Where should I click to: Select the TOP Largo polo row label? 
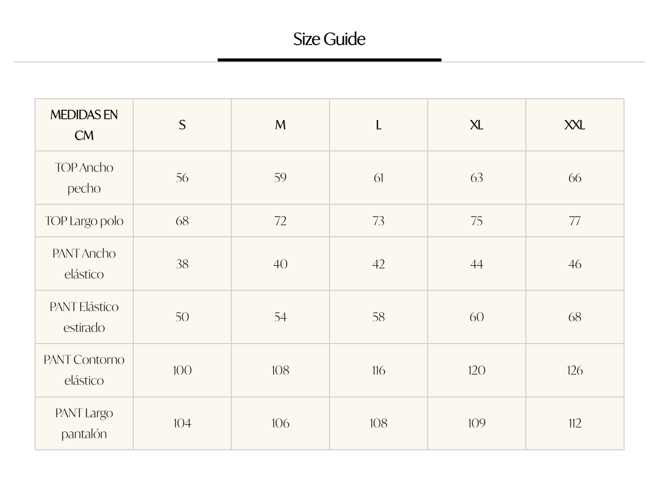(x=84, y=221)
